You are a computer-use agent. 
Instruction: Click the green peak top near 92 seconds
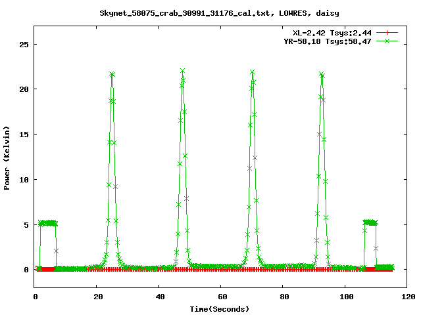click(x=322, y=74)
